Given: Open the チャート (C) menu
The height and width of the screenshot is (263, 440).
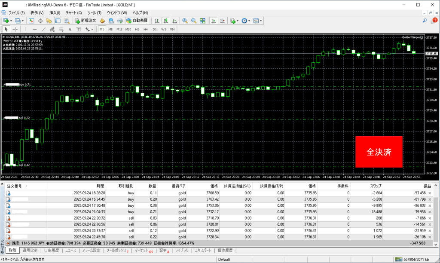Looking at the screenshot, I should [x=73, y=13].
